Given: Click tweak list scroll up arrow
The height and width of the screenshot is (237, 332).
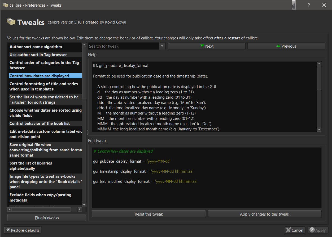Looking at the screenshot, I should pos(84,45).
